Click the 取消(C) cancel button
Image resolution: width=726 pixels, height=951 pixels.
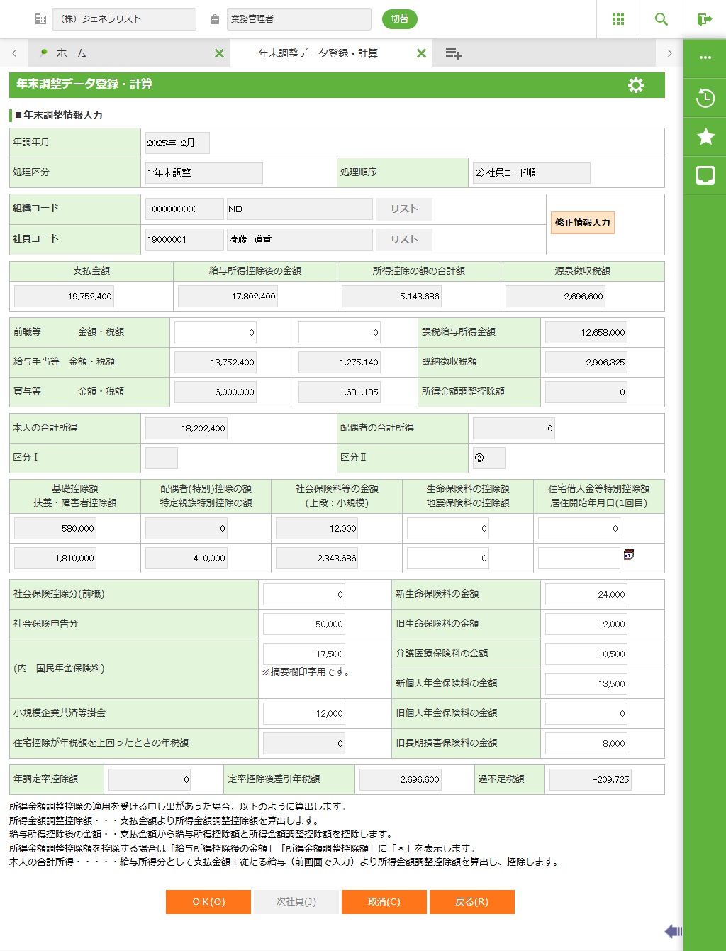pyautogui.click(x=384, y=902)
